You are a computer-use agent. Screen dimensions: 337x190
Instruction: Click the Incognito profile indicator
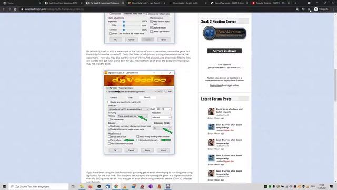click(x=321, y=9)
